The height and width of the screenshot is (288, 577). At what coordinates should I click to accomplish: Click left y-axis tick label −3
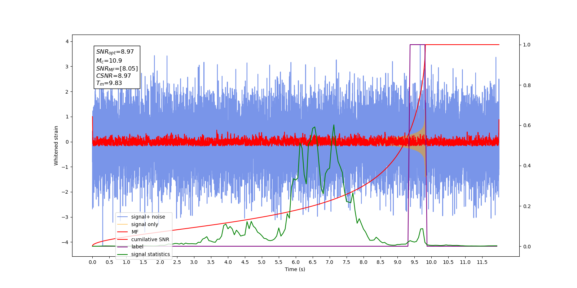[65, 217]
